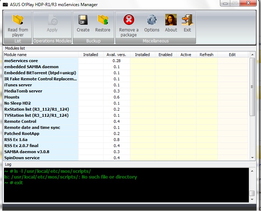Click the Apply toolbar icon
Viewport: 261px width, 211px height.
click(x=52, y=20)
